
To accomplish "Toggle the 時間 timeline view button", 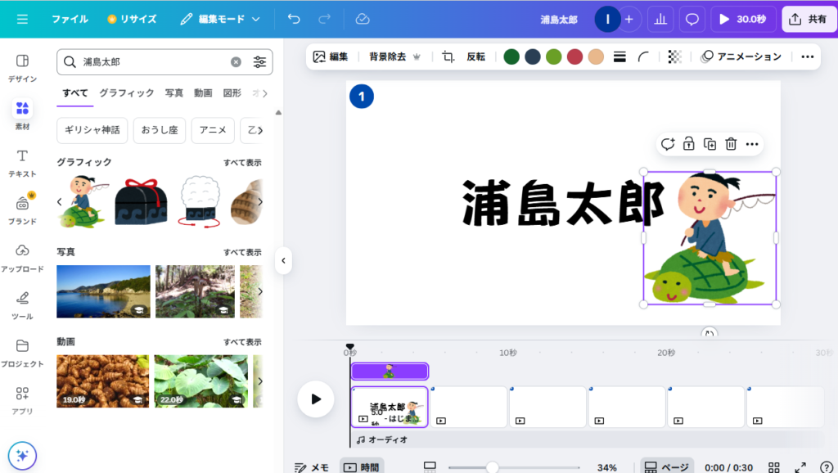I will 361,467.
